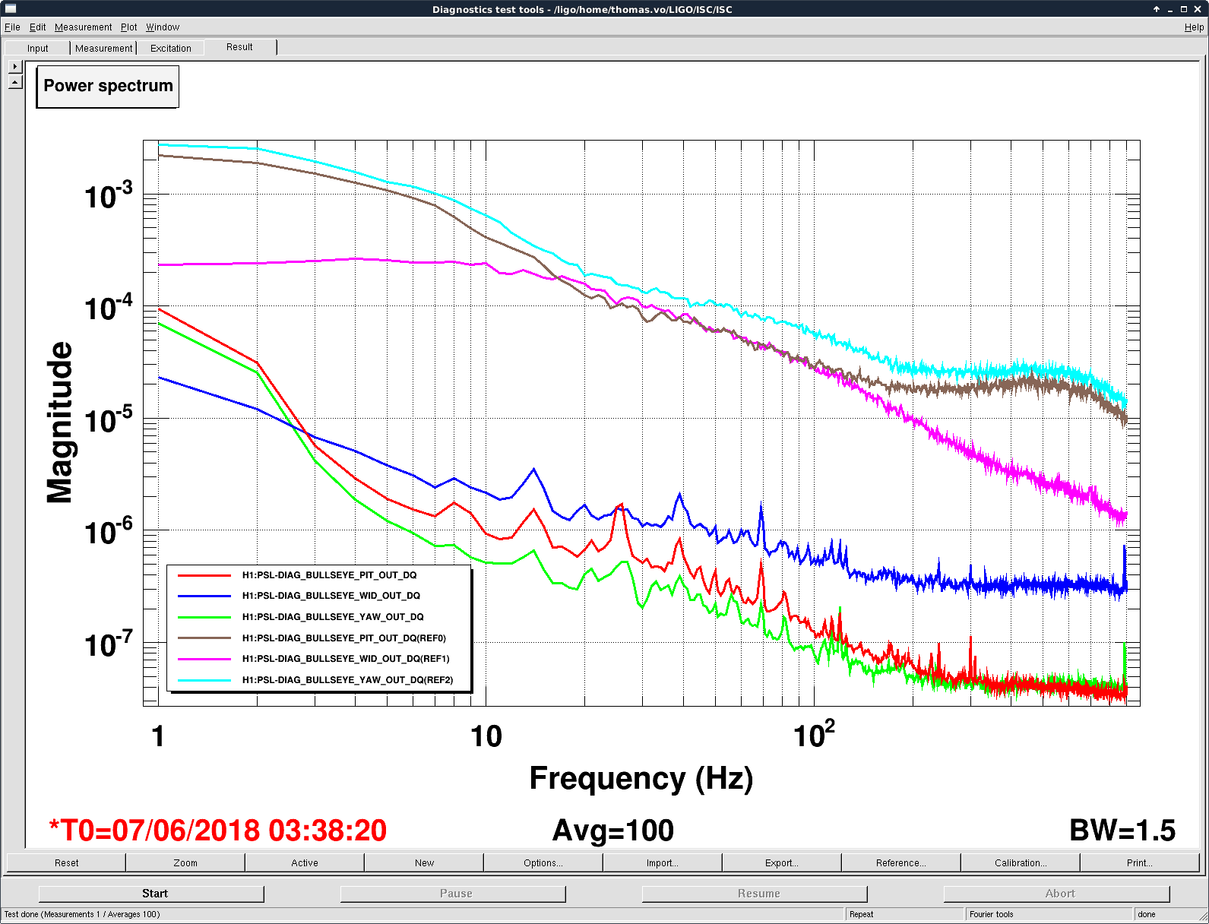This screenshot has height=924, width=1209.
Task: Click the Reset button
Action: 66,862
